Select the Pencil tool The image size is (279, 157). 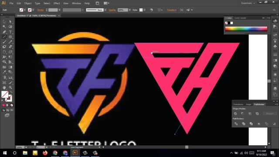(10, 42)
